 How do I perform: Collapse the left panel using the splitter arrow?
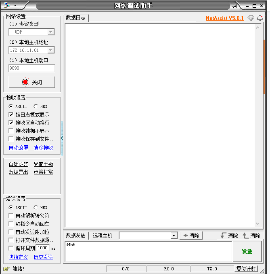62,138
